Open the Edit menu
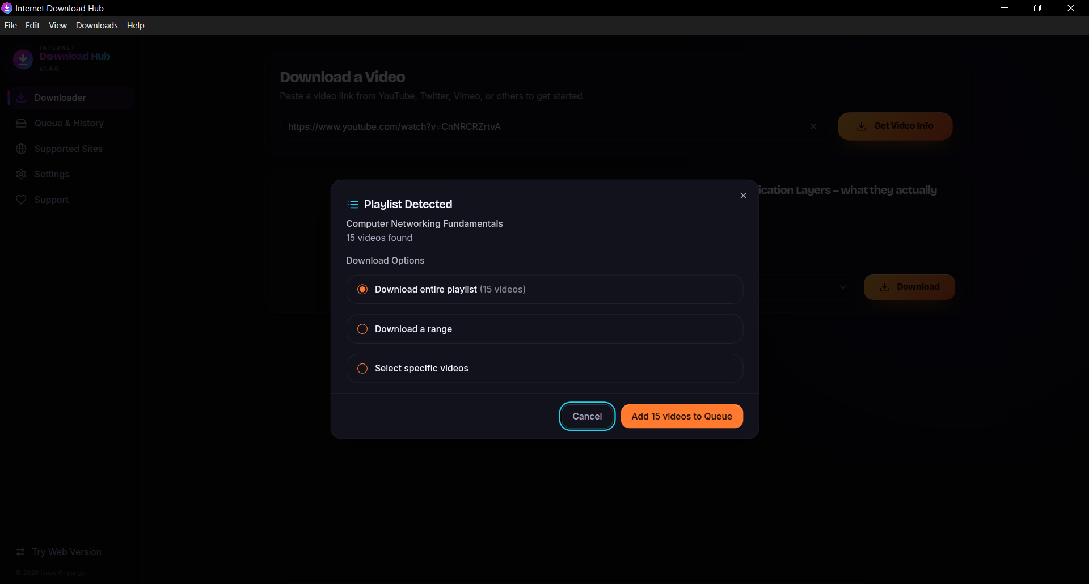The image size is (1089, 584). [x=32, y=26]
